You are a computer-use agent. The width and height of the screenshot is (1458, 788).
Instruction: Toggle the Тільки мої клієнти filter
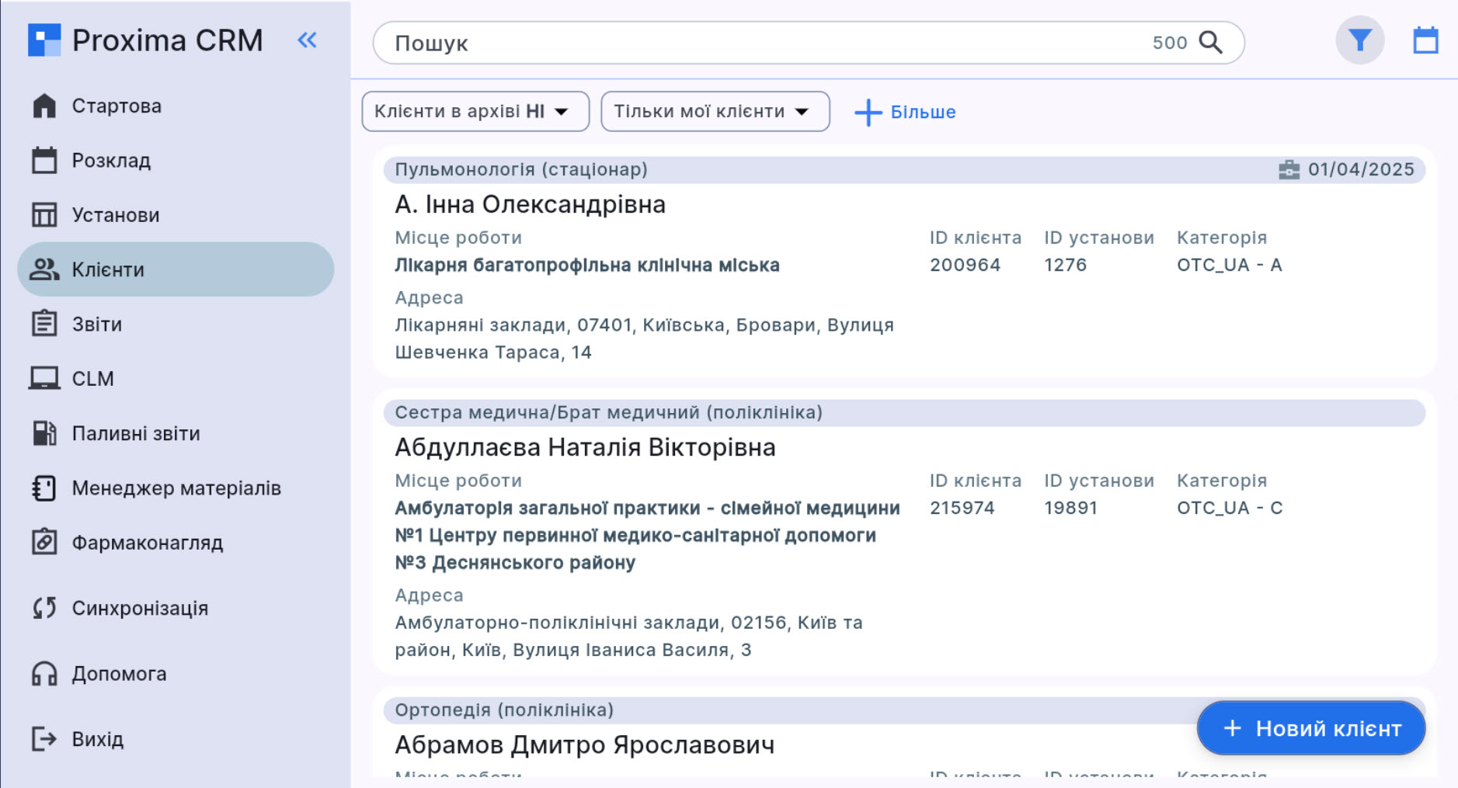(x=699, y=111)
